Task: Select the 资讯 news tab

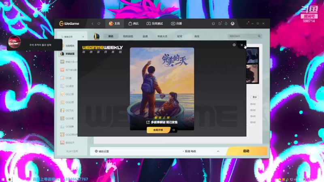Action: [111, 36]
